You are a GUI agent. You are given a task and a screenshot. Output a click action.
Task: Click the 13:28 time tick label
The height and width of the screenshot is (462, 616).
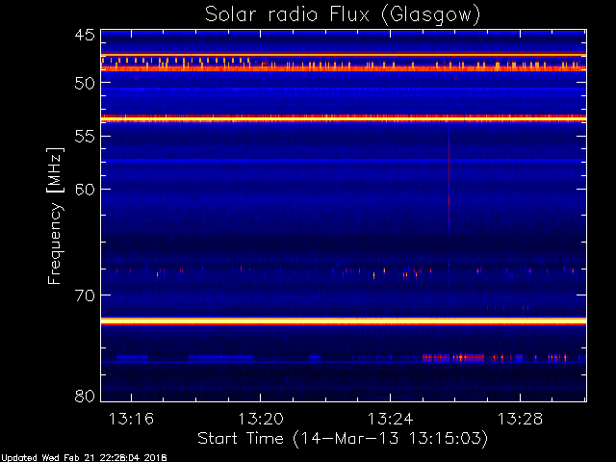coord(520,419)
